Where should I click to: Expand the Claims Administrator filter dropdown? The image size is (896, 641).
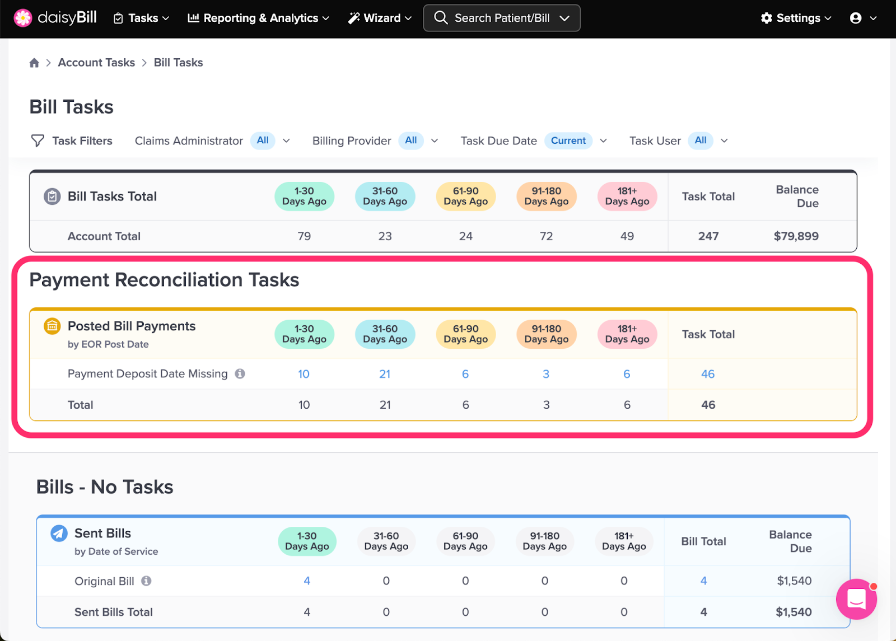click(286, 141)
